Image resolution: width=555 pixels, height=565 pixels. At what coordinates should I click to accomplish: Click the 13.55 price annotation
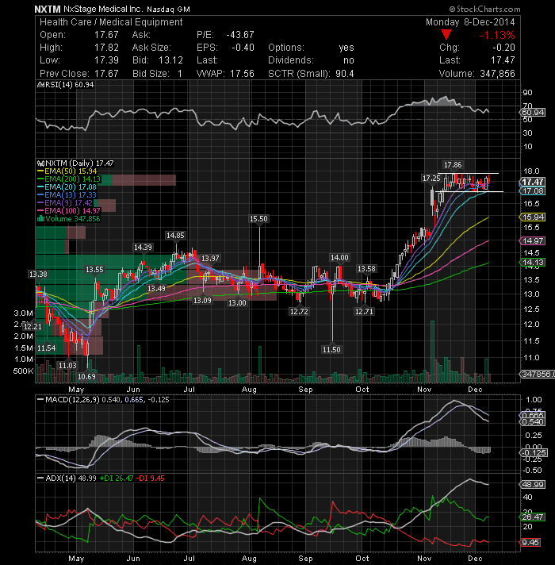(94, 270)
